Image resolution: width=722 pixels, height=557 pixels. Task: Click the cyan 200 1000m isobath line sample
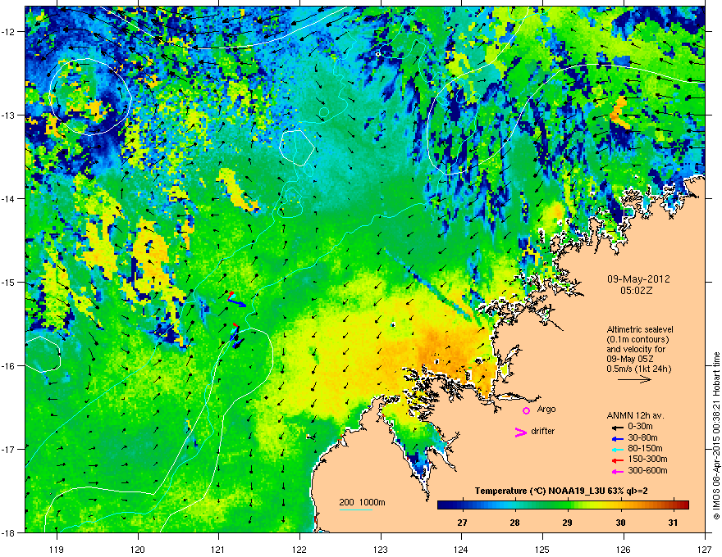coord(356,509)
